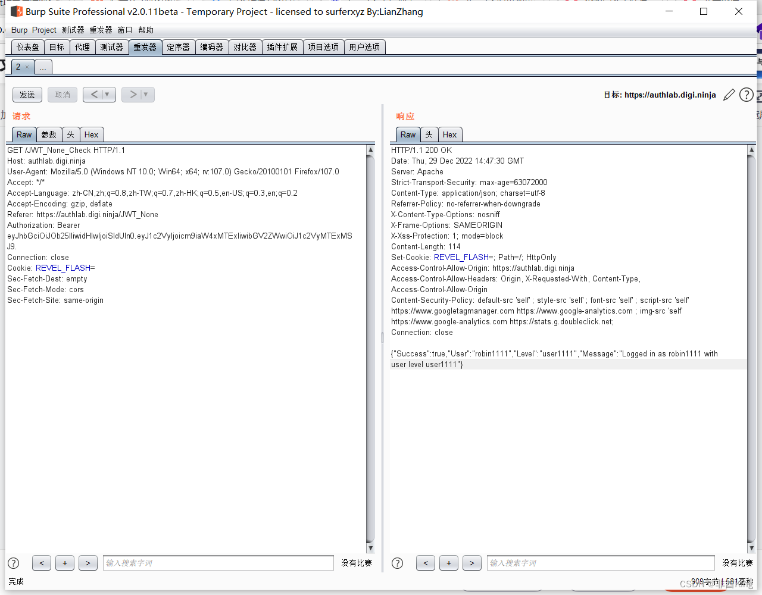Screen dimensions: 762x595
Task: Switch to the 用户选项 tab
Action: 364,47
